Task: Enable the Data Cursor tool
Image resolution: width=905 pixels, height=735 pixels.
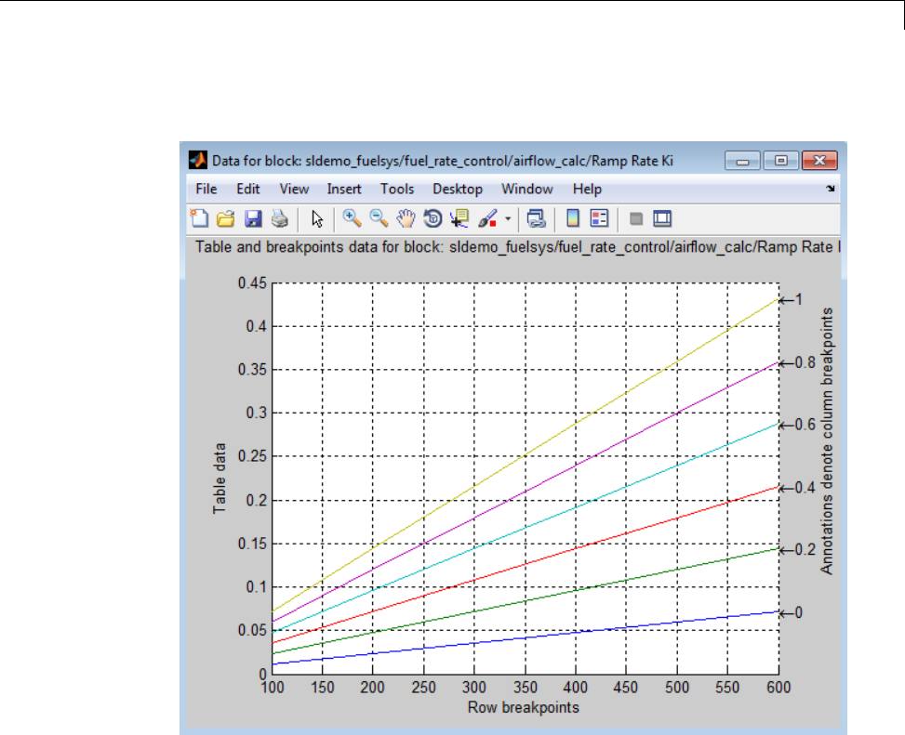Action: [459, 218]
